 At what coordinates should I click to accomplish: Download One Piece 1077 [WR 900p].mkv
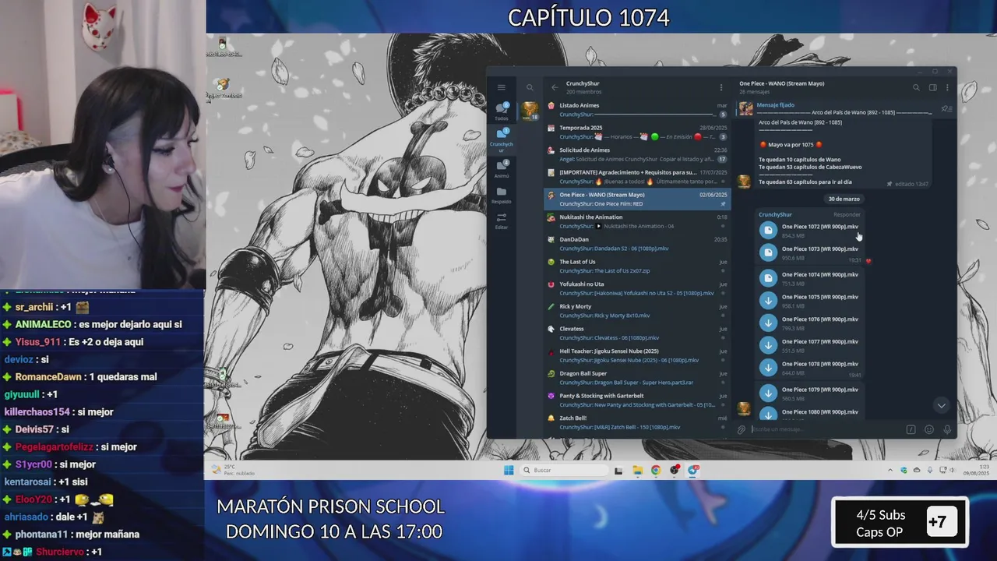tap(769, 345)
